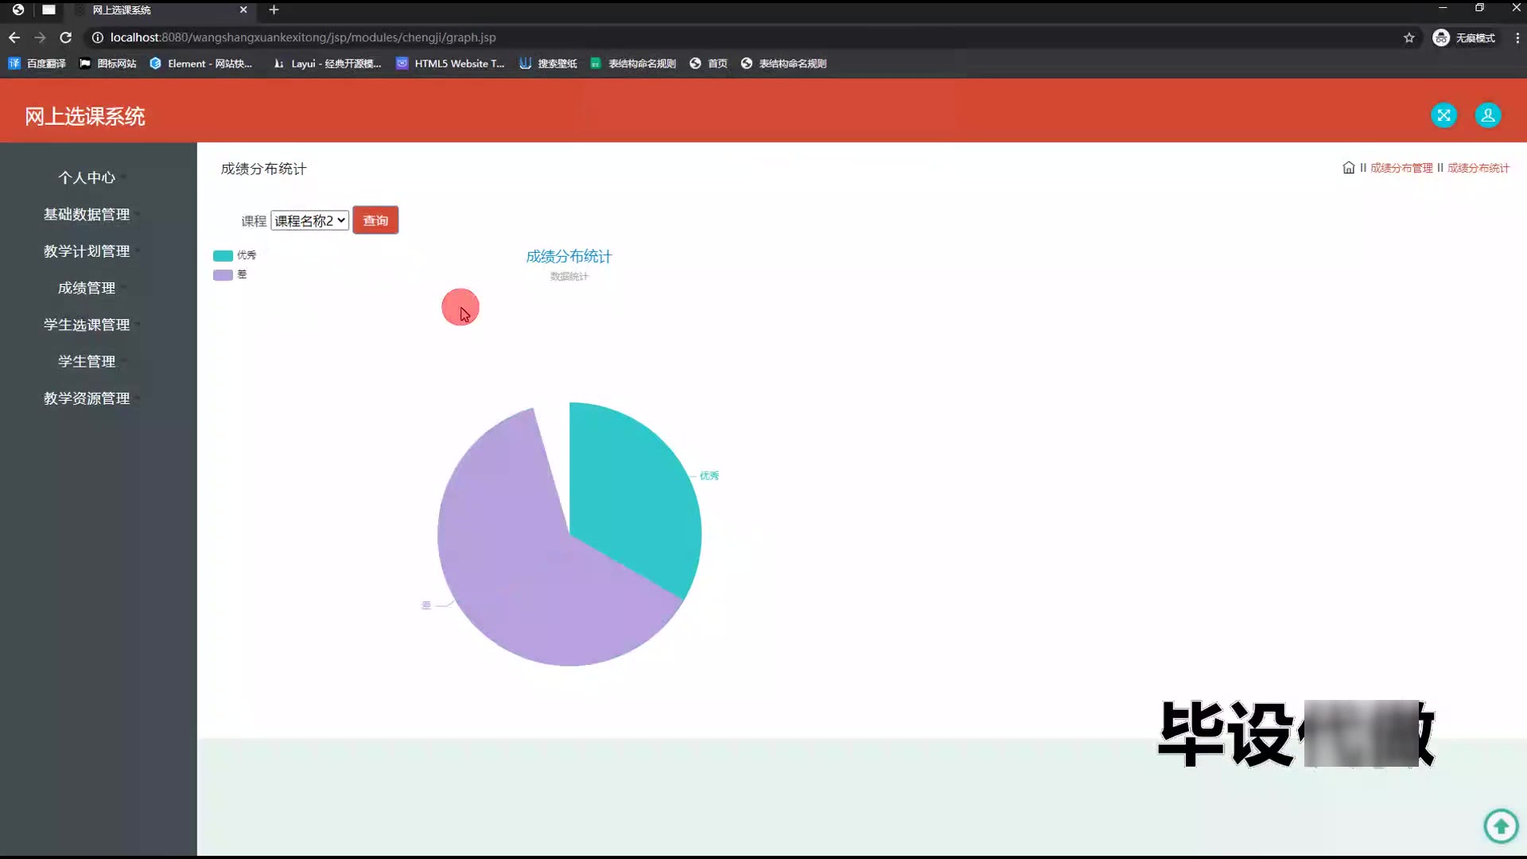1527x859 pixels.
Task: Click the home icon in breadcrumb
Action: pyautogui.click(x=1348, y=168)
